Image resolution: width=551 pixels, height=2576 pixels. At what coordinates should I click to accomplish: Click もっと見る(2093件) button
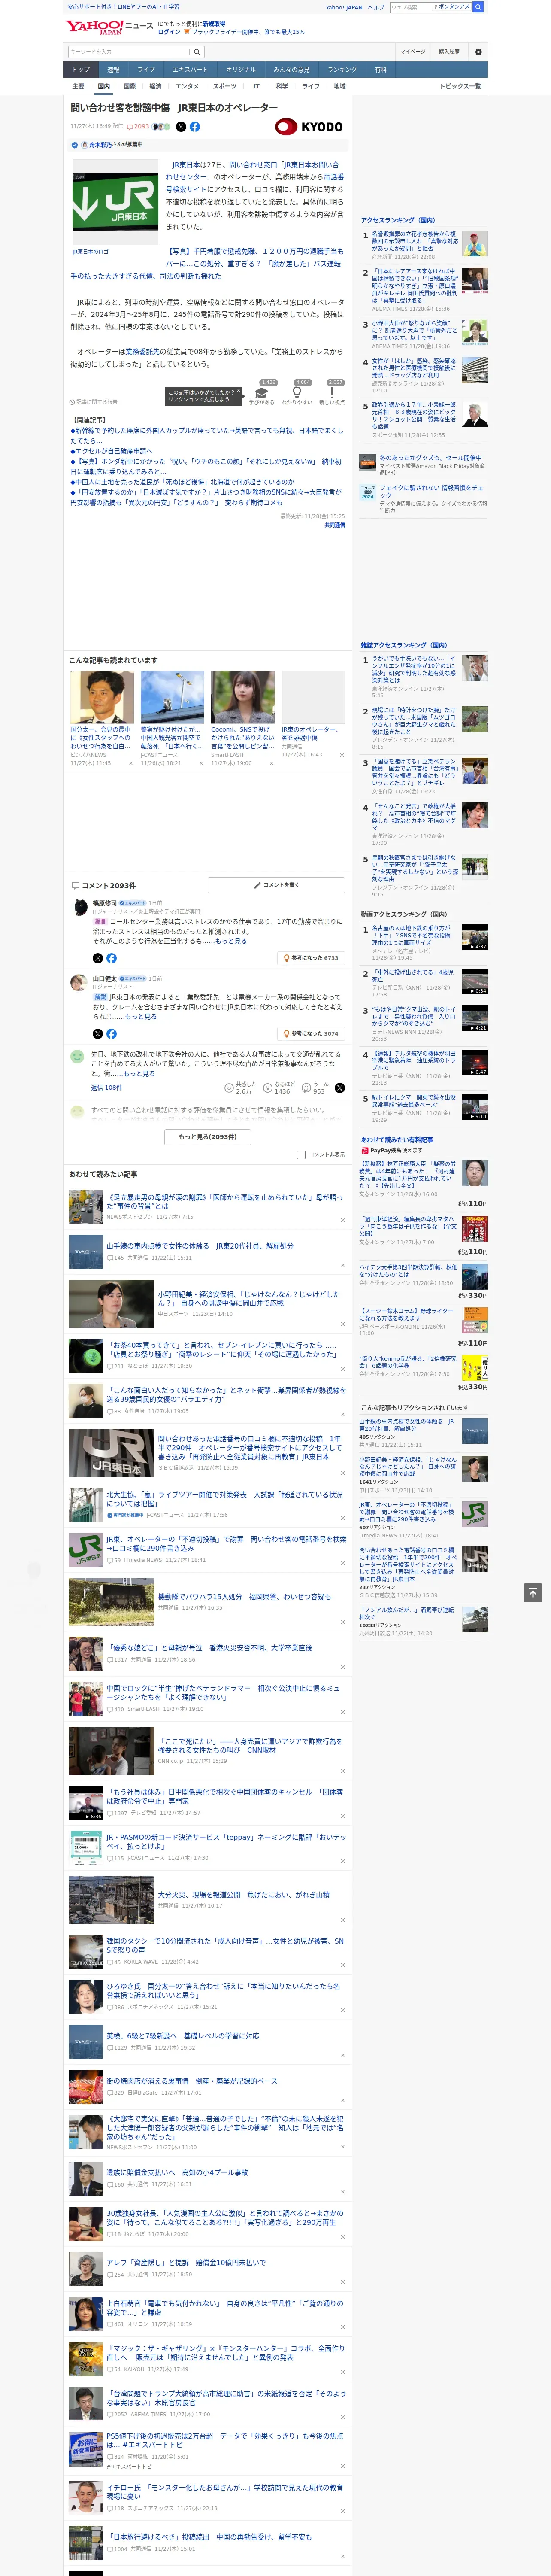[x=208, y=1137]
